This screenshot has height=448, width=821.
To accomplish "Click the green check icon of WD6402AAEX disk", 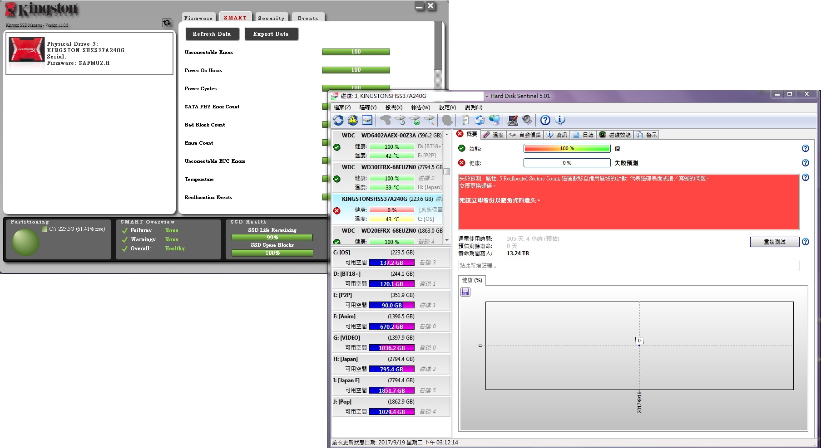I will 336,147.
